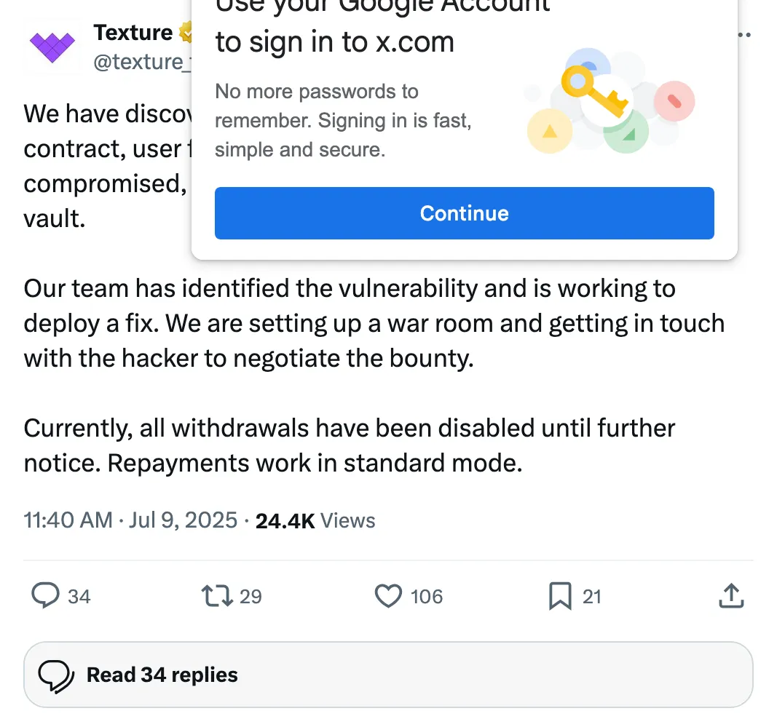Viewport: 777px width, 719px height.
Task: Click the double speech bubble icon in replies bar
Action: coord(56,676)
